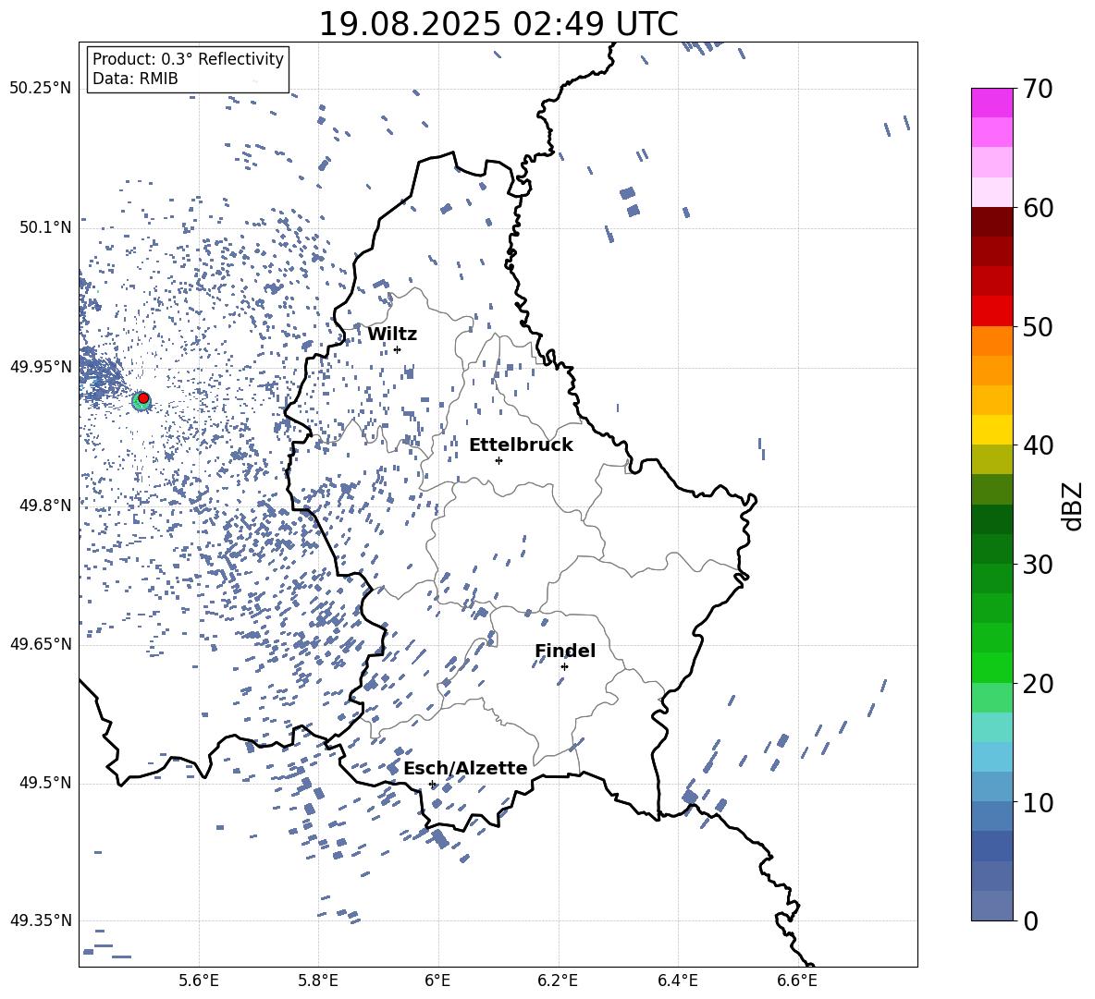
Task: Click the 30 tick on the colorbar
Action: pos(1038,564)
